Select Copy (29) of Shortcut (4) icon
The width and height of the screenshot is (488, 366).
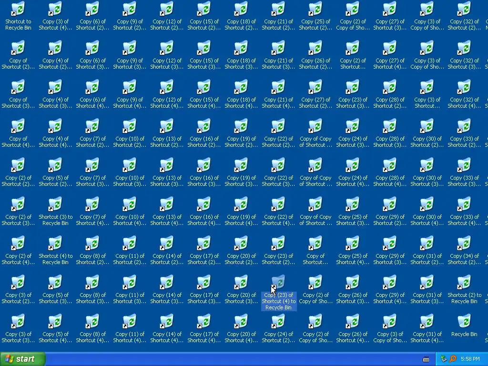390,289
